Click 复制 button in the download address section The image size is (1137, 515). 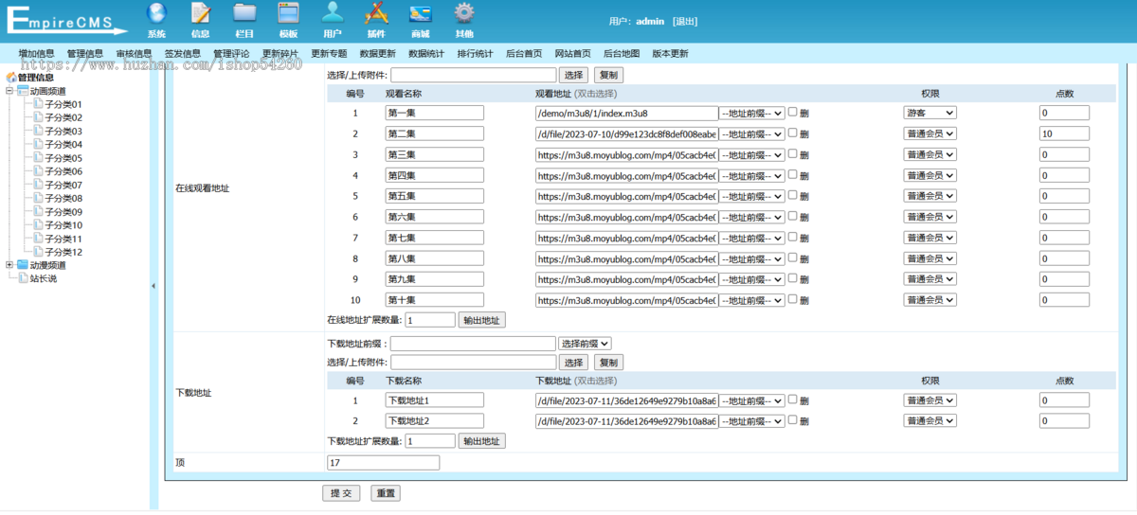(608, 363)
